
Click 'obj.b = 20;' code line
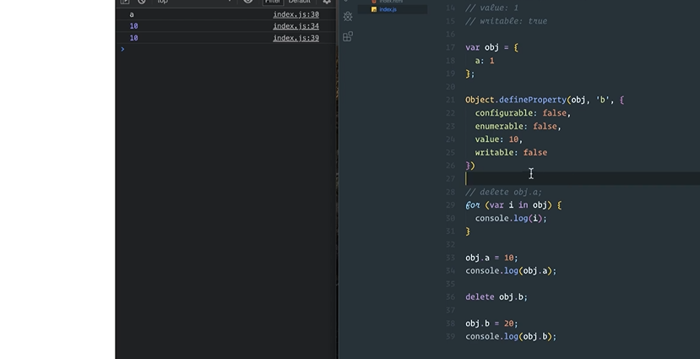coord(491,324)
